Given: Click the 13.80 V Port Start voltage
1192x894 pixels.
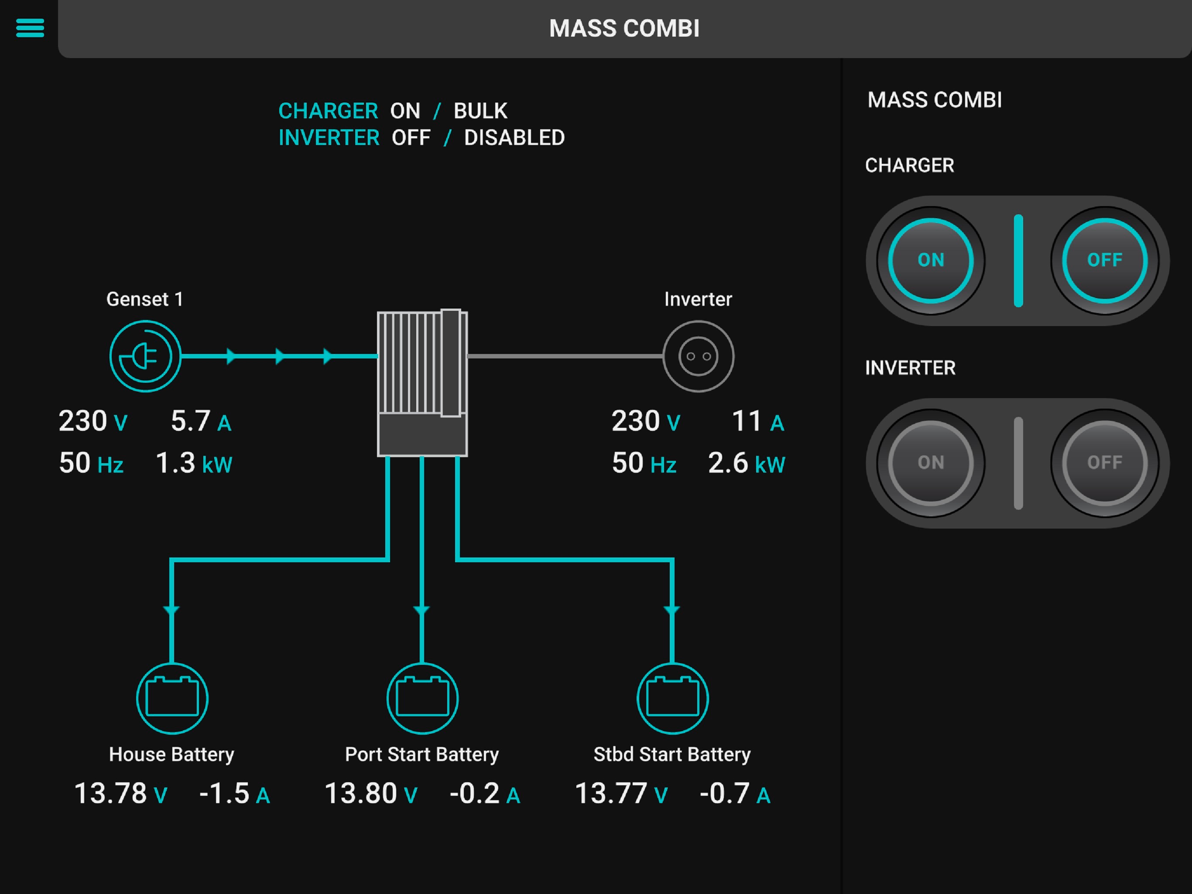Looking at the screenshot, I should (x=371, y=794).
